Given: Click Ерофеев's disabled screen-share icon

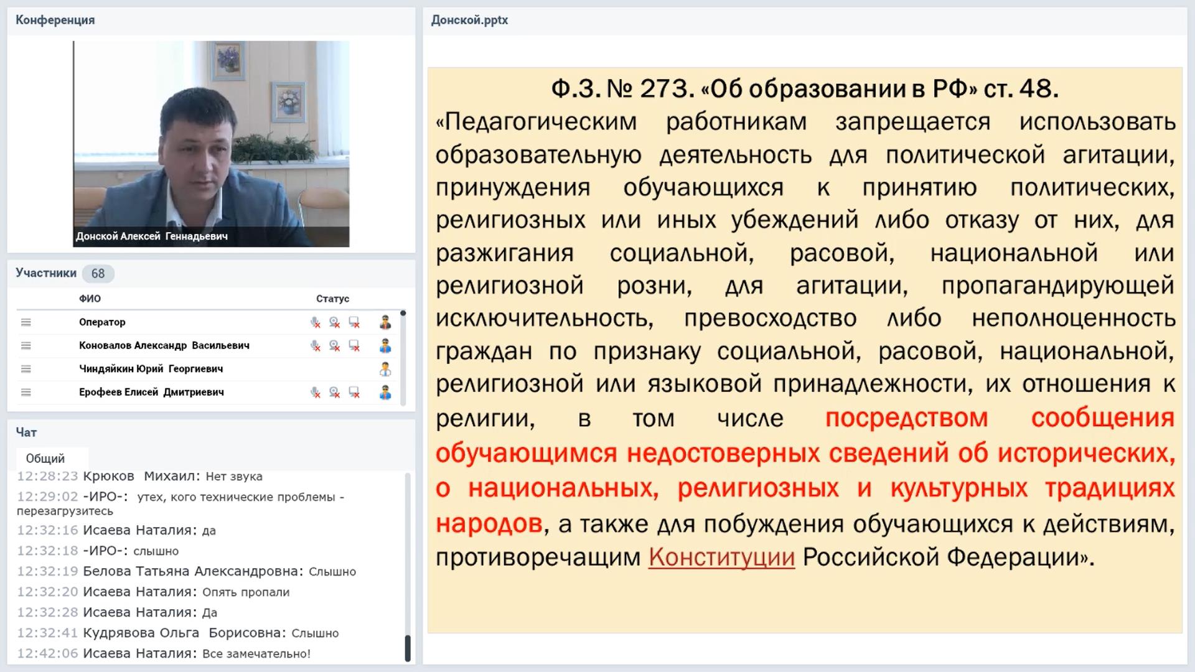Looking at the screenshot, I should click(354, 392).
